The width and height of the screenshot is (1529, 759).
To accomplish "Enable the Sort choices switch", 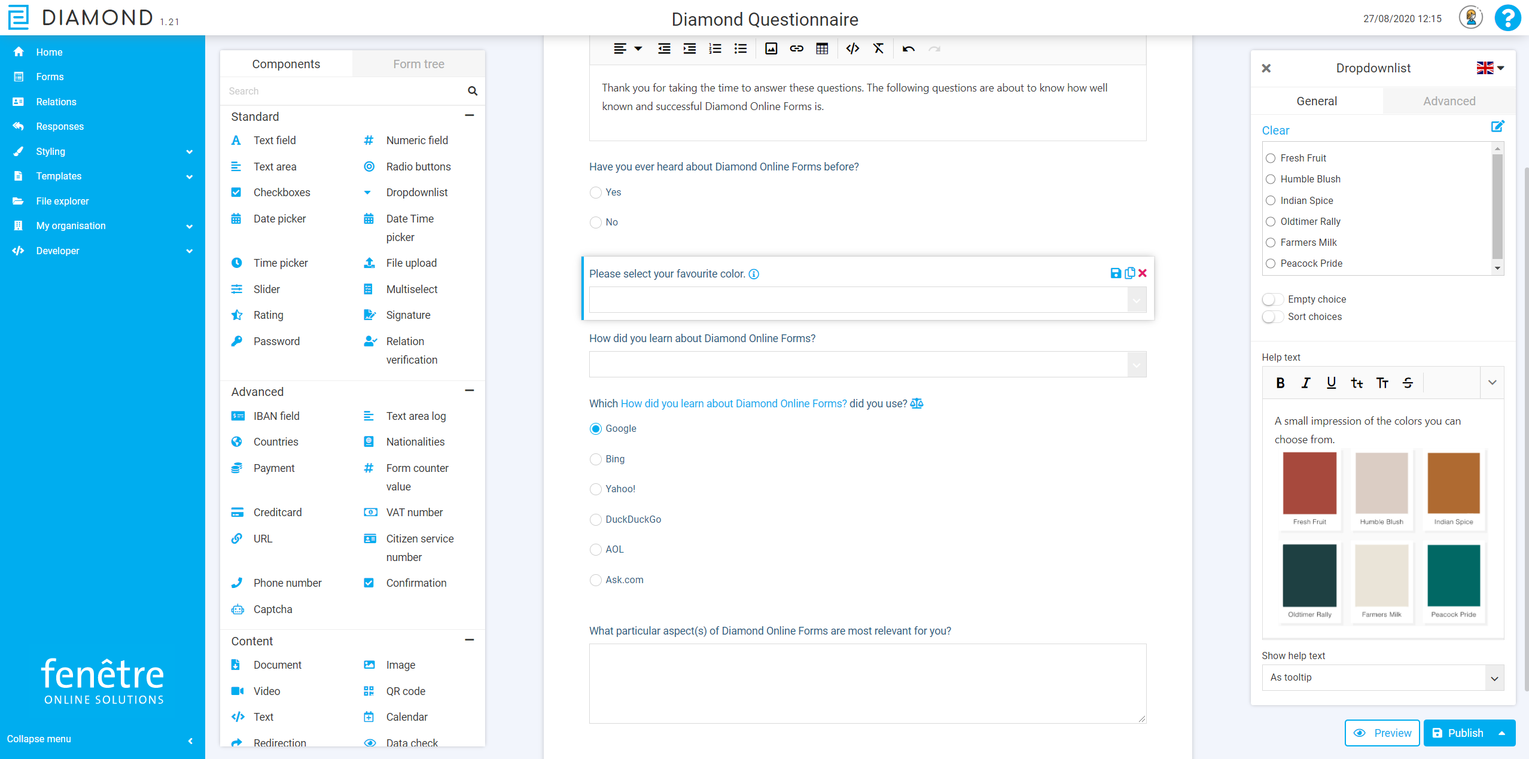I will [1272, 316].
